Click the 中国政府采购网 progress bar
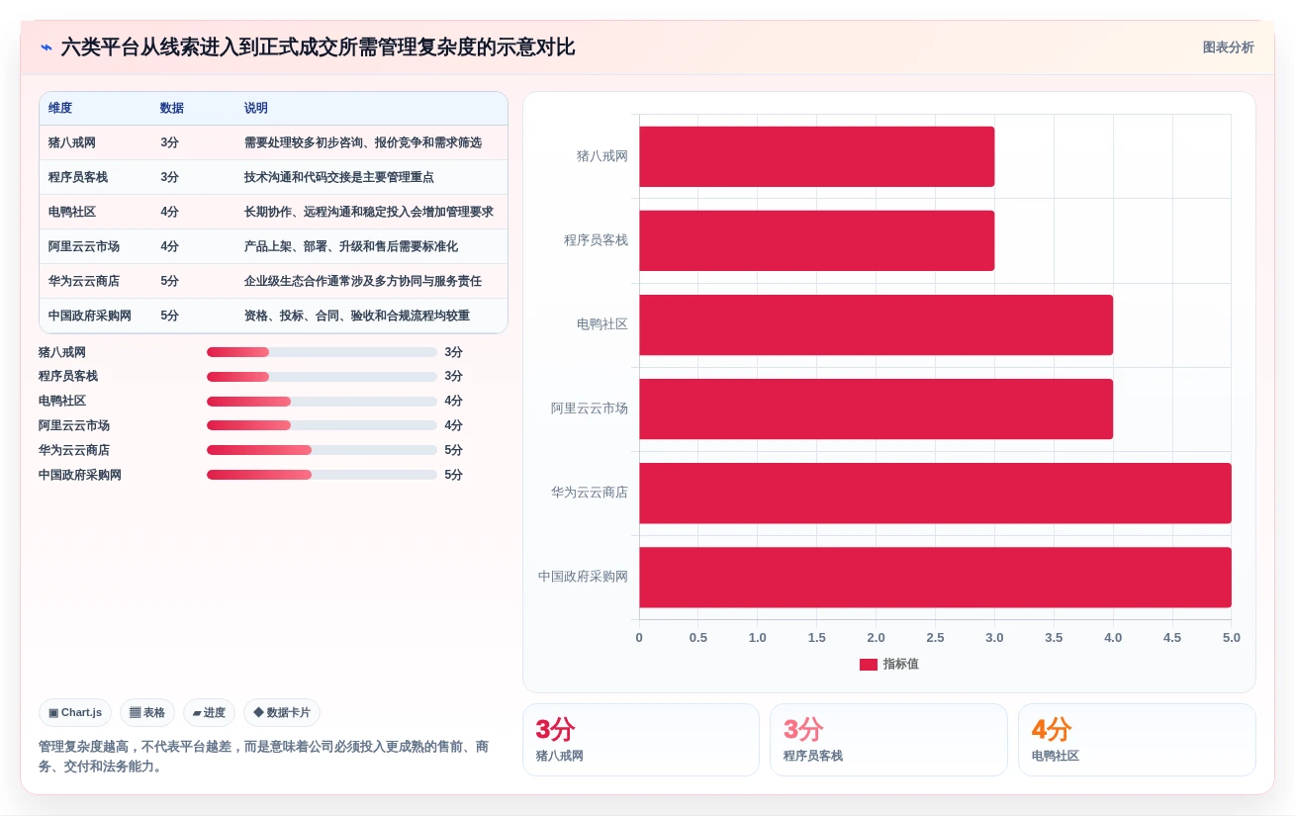 click(322, 475)
